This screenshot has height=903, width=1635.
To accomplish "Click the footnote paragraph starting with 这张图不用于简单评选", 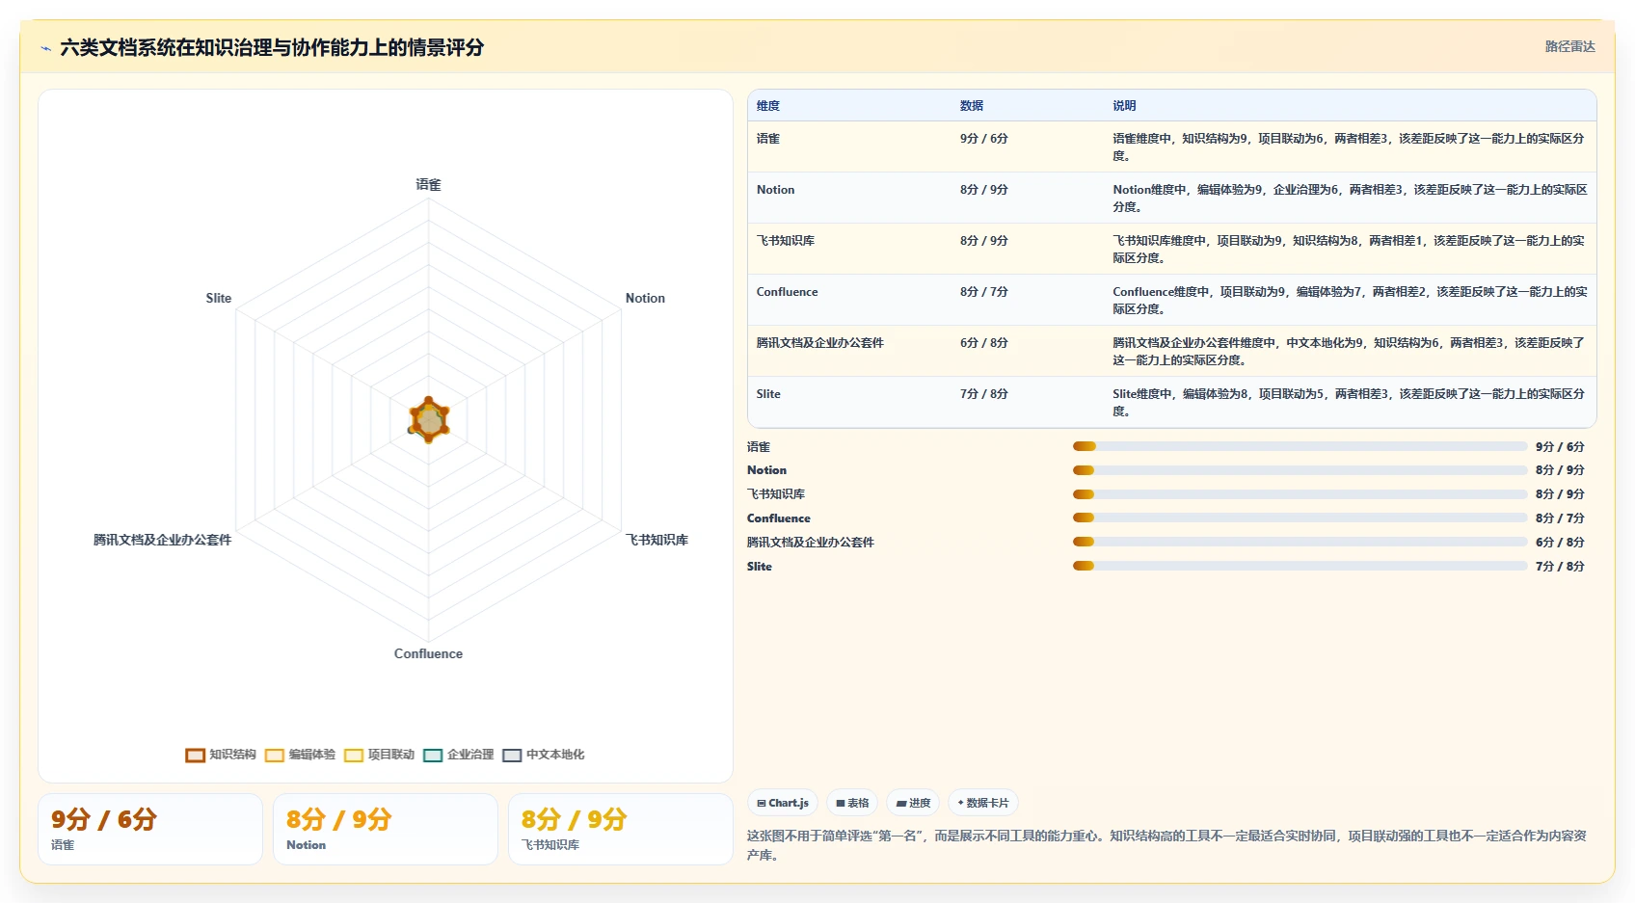I will click(1166, 845).
